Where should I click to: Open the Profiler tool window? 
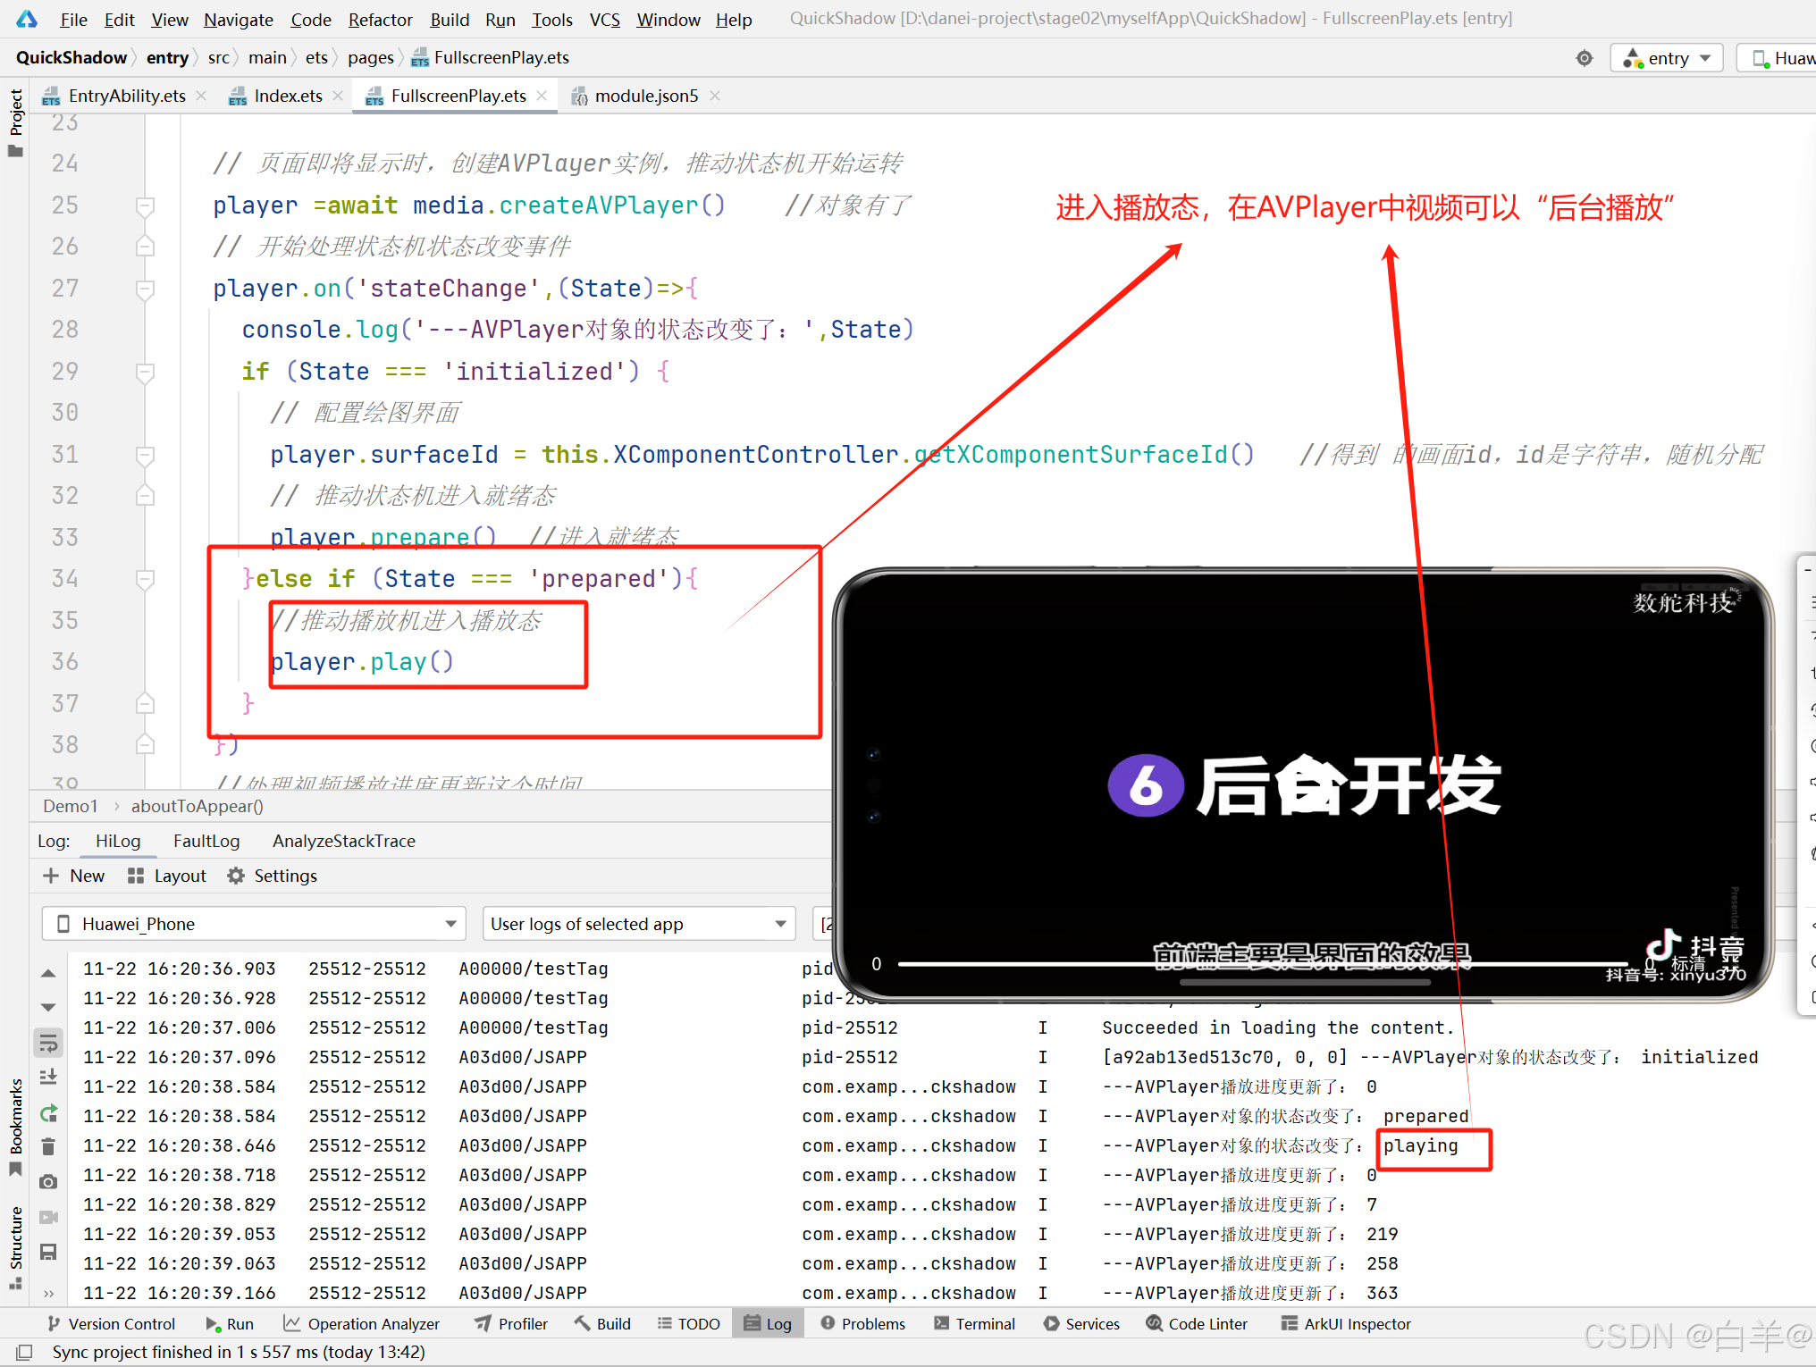[x=511, y=1324]
